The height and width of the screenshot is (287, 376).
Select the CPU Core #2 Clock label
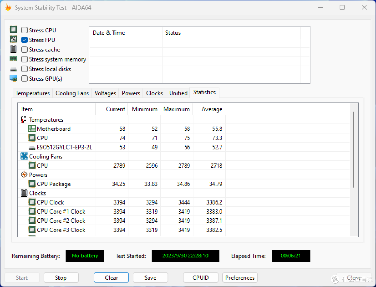pyautogui.click(x=61, y=221)
